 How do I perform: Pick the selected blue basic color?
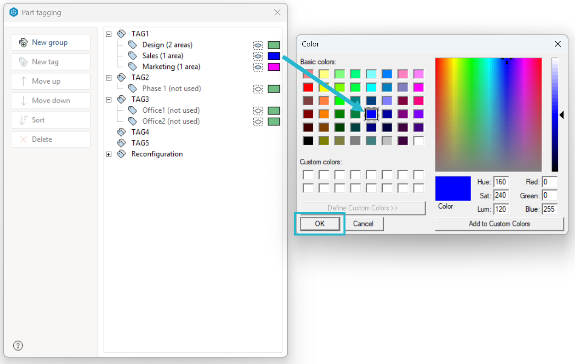(371, 114)
